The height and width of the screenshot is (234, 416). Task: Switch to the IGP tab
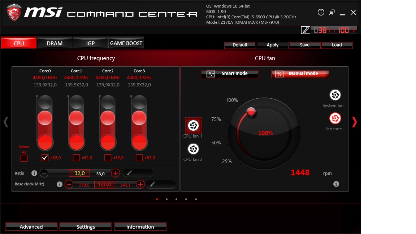coord(90,43)
